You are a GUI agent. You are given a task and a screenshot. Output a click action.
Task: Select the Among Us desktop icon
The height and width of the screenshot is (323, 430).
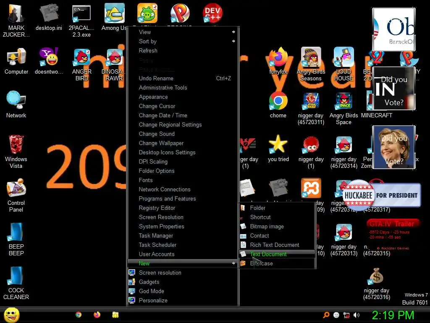tap(114, 17)
